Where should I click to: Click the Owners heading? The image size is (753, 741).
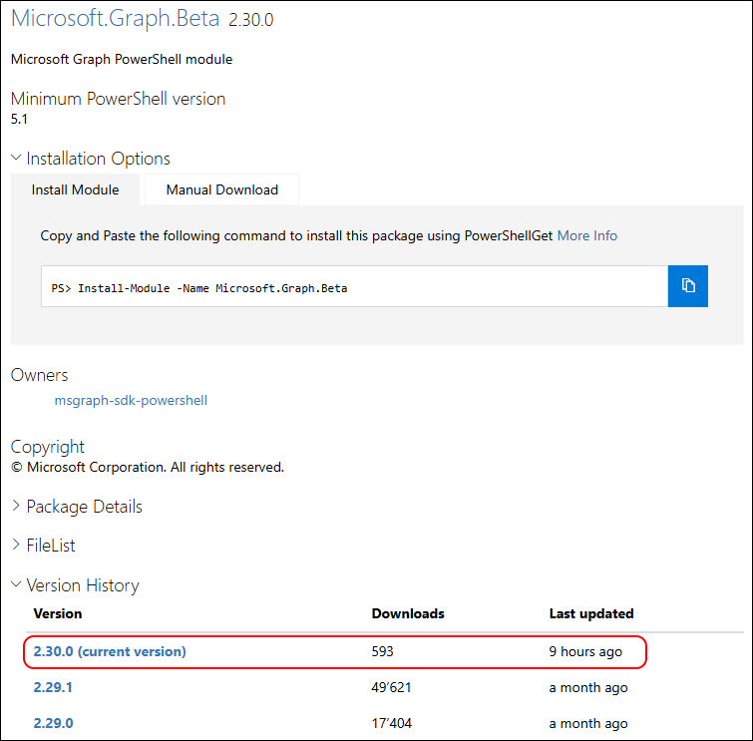point(39,375)
